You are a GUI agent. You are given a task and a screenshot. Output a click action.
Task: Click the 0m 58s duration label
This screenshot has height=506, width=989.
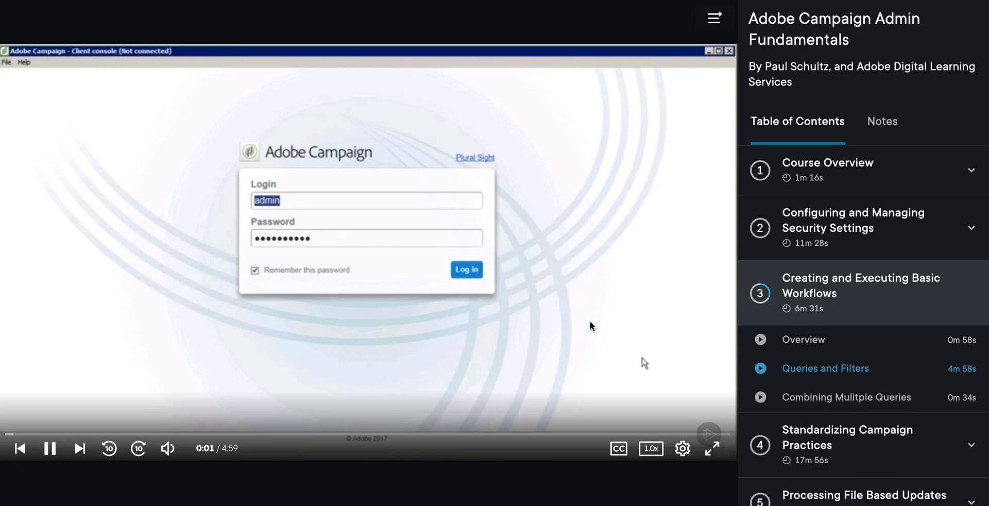962,340
